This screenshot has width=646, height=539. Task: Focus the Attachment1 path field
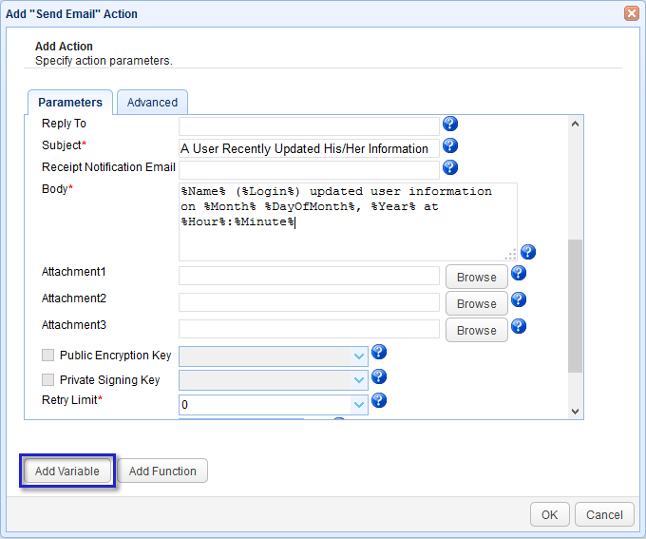click(309, 276)
